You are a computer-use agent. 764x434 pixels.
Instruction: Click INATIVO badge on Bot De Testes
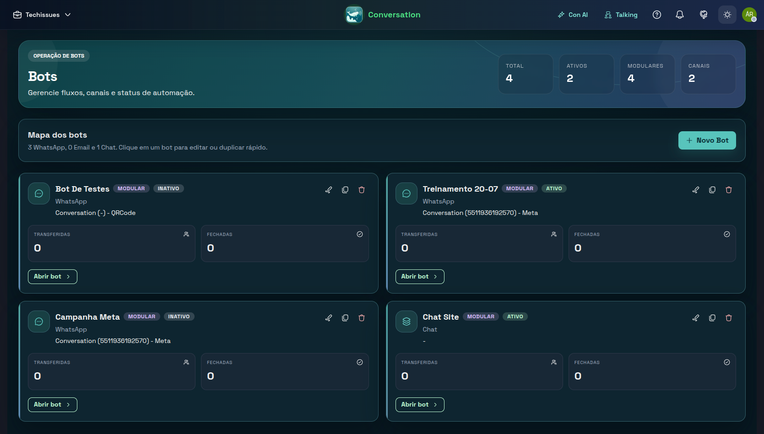click(168, 188)
